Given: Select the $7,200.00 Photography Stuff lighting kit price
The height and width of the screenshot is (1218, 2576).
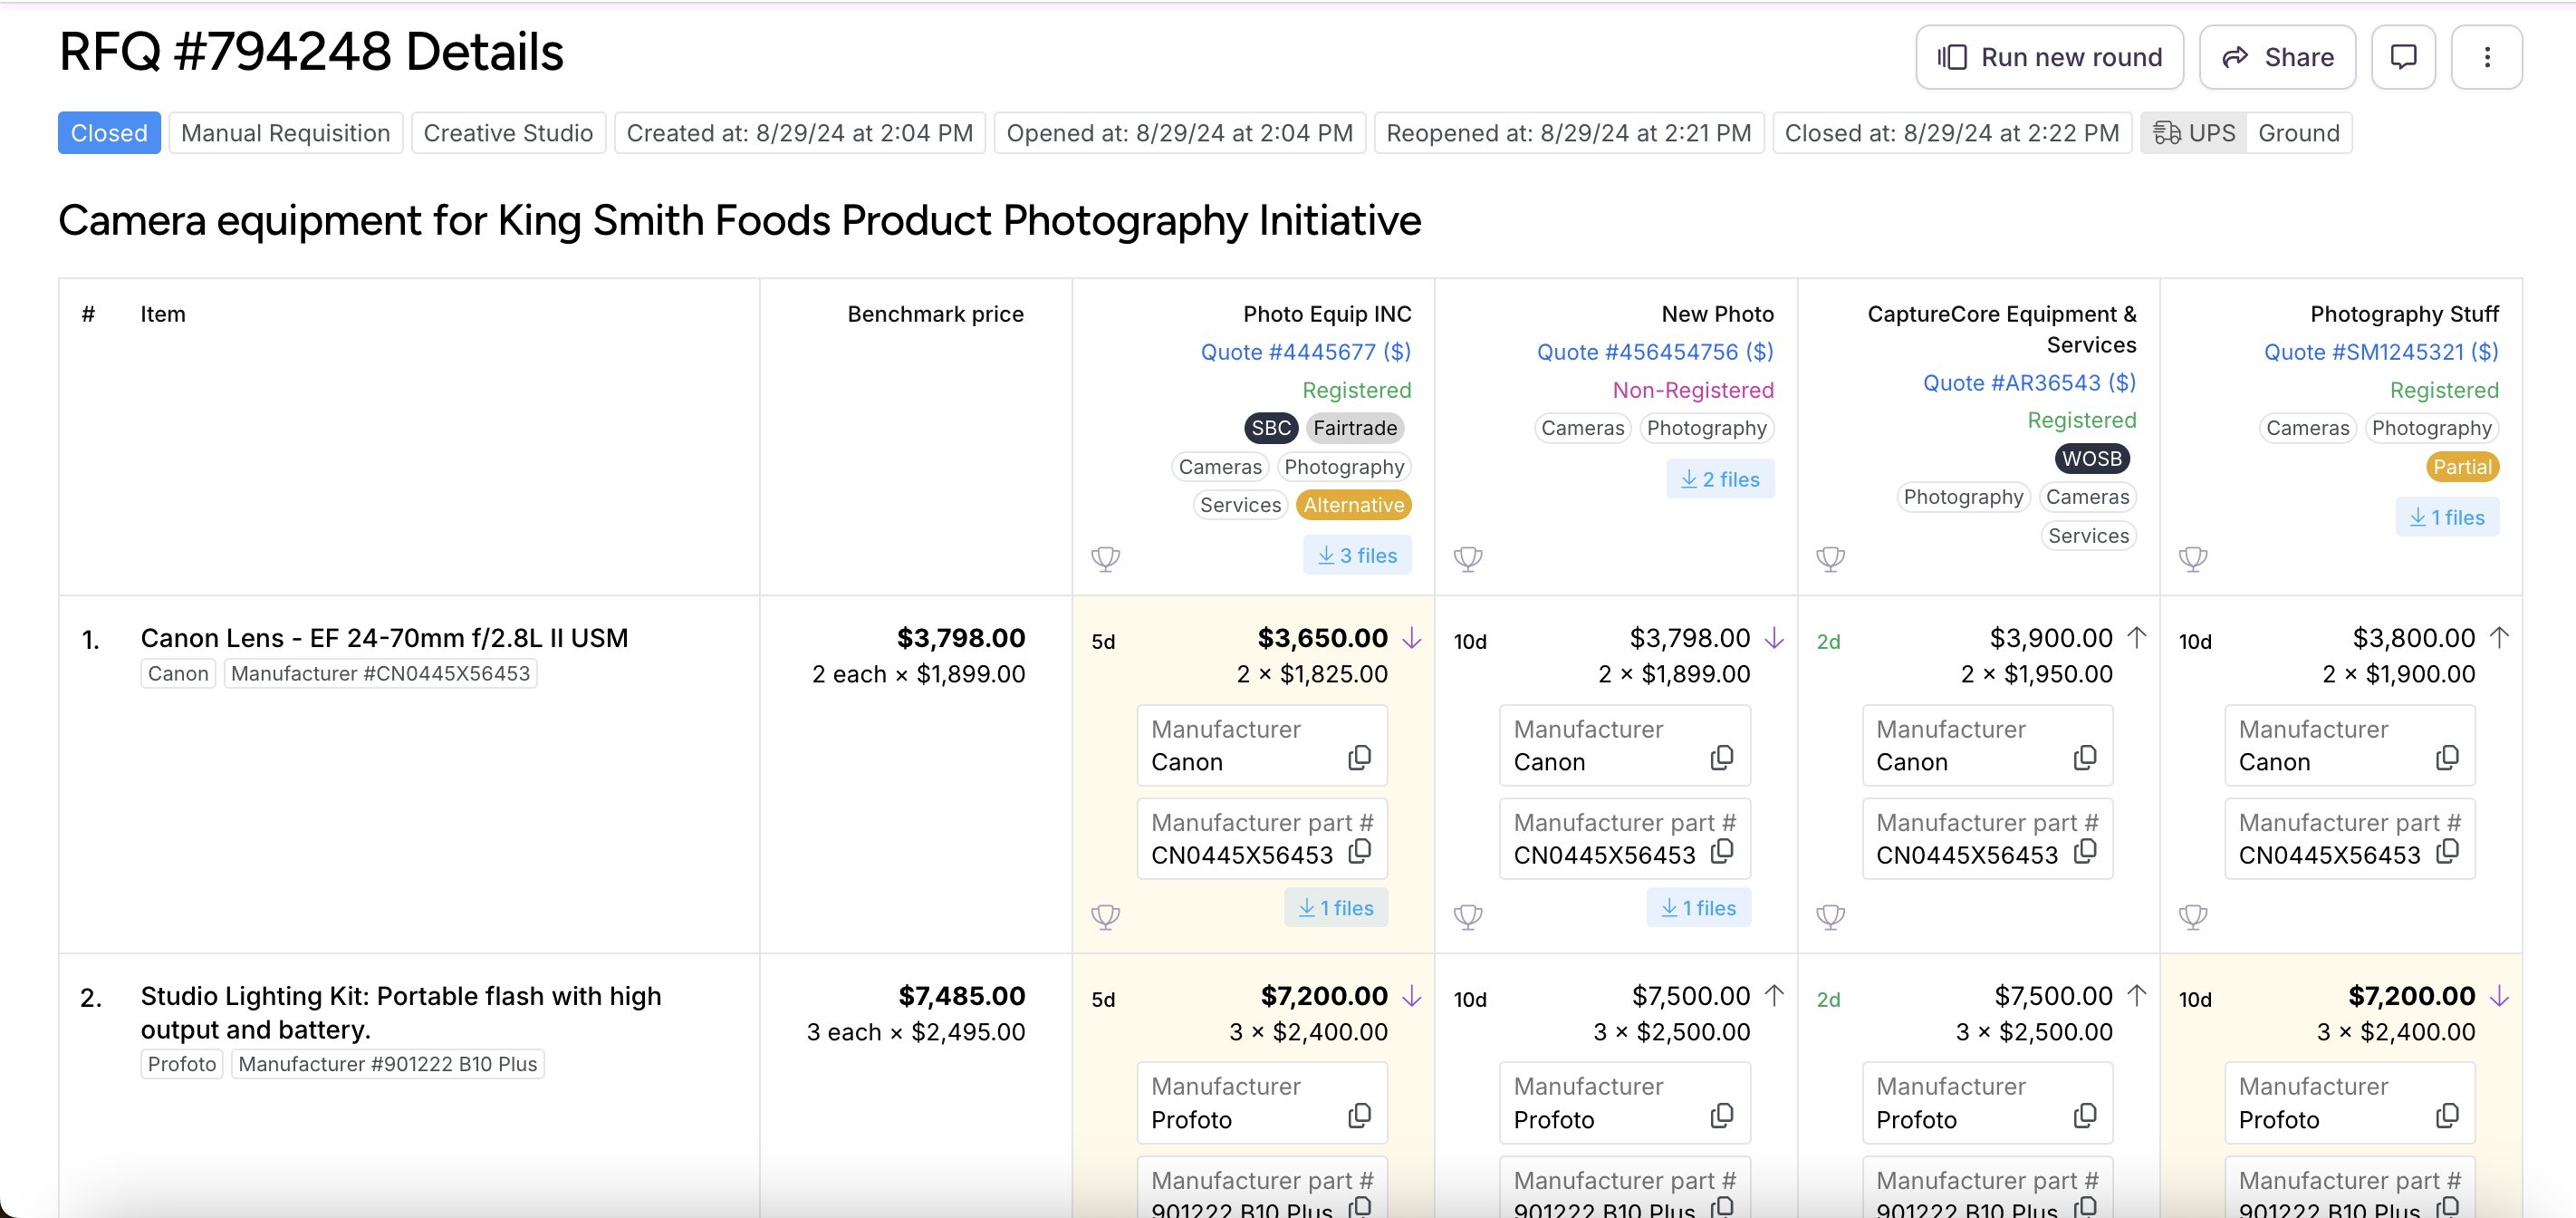Looking at the screenshot, I should coord(2411,995).
